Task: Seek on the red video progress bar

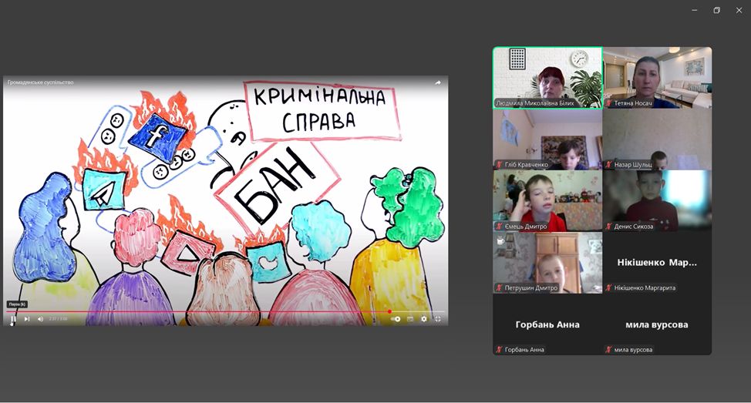Action: [193, 311]
